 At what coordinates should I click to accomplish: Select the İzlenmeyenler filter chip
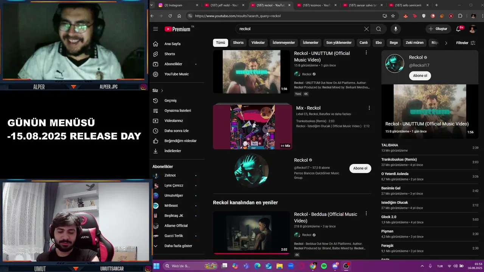click(x=284, y=43)
